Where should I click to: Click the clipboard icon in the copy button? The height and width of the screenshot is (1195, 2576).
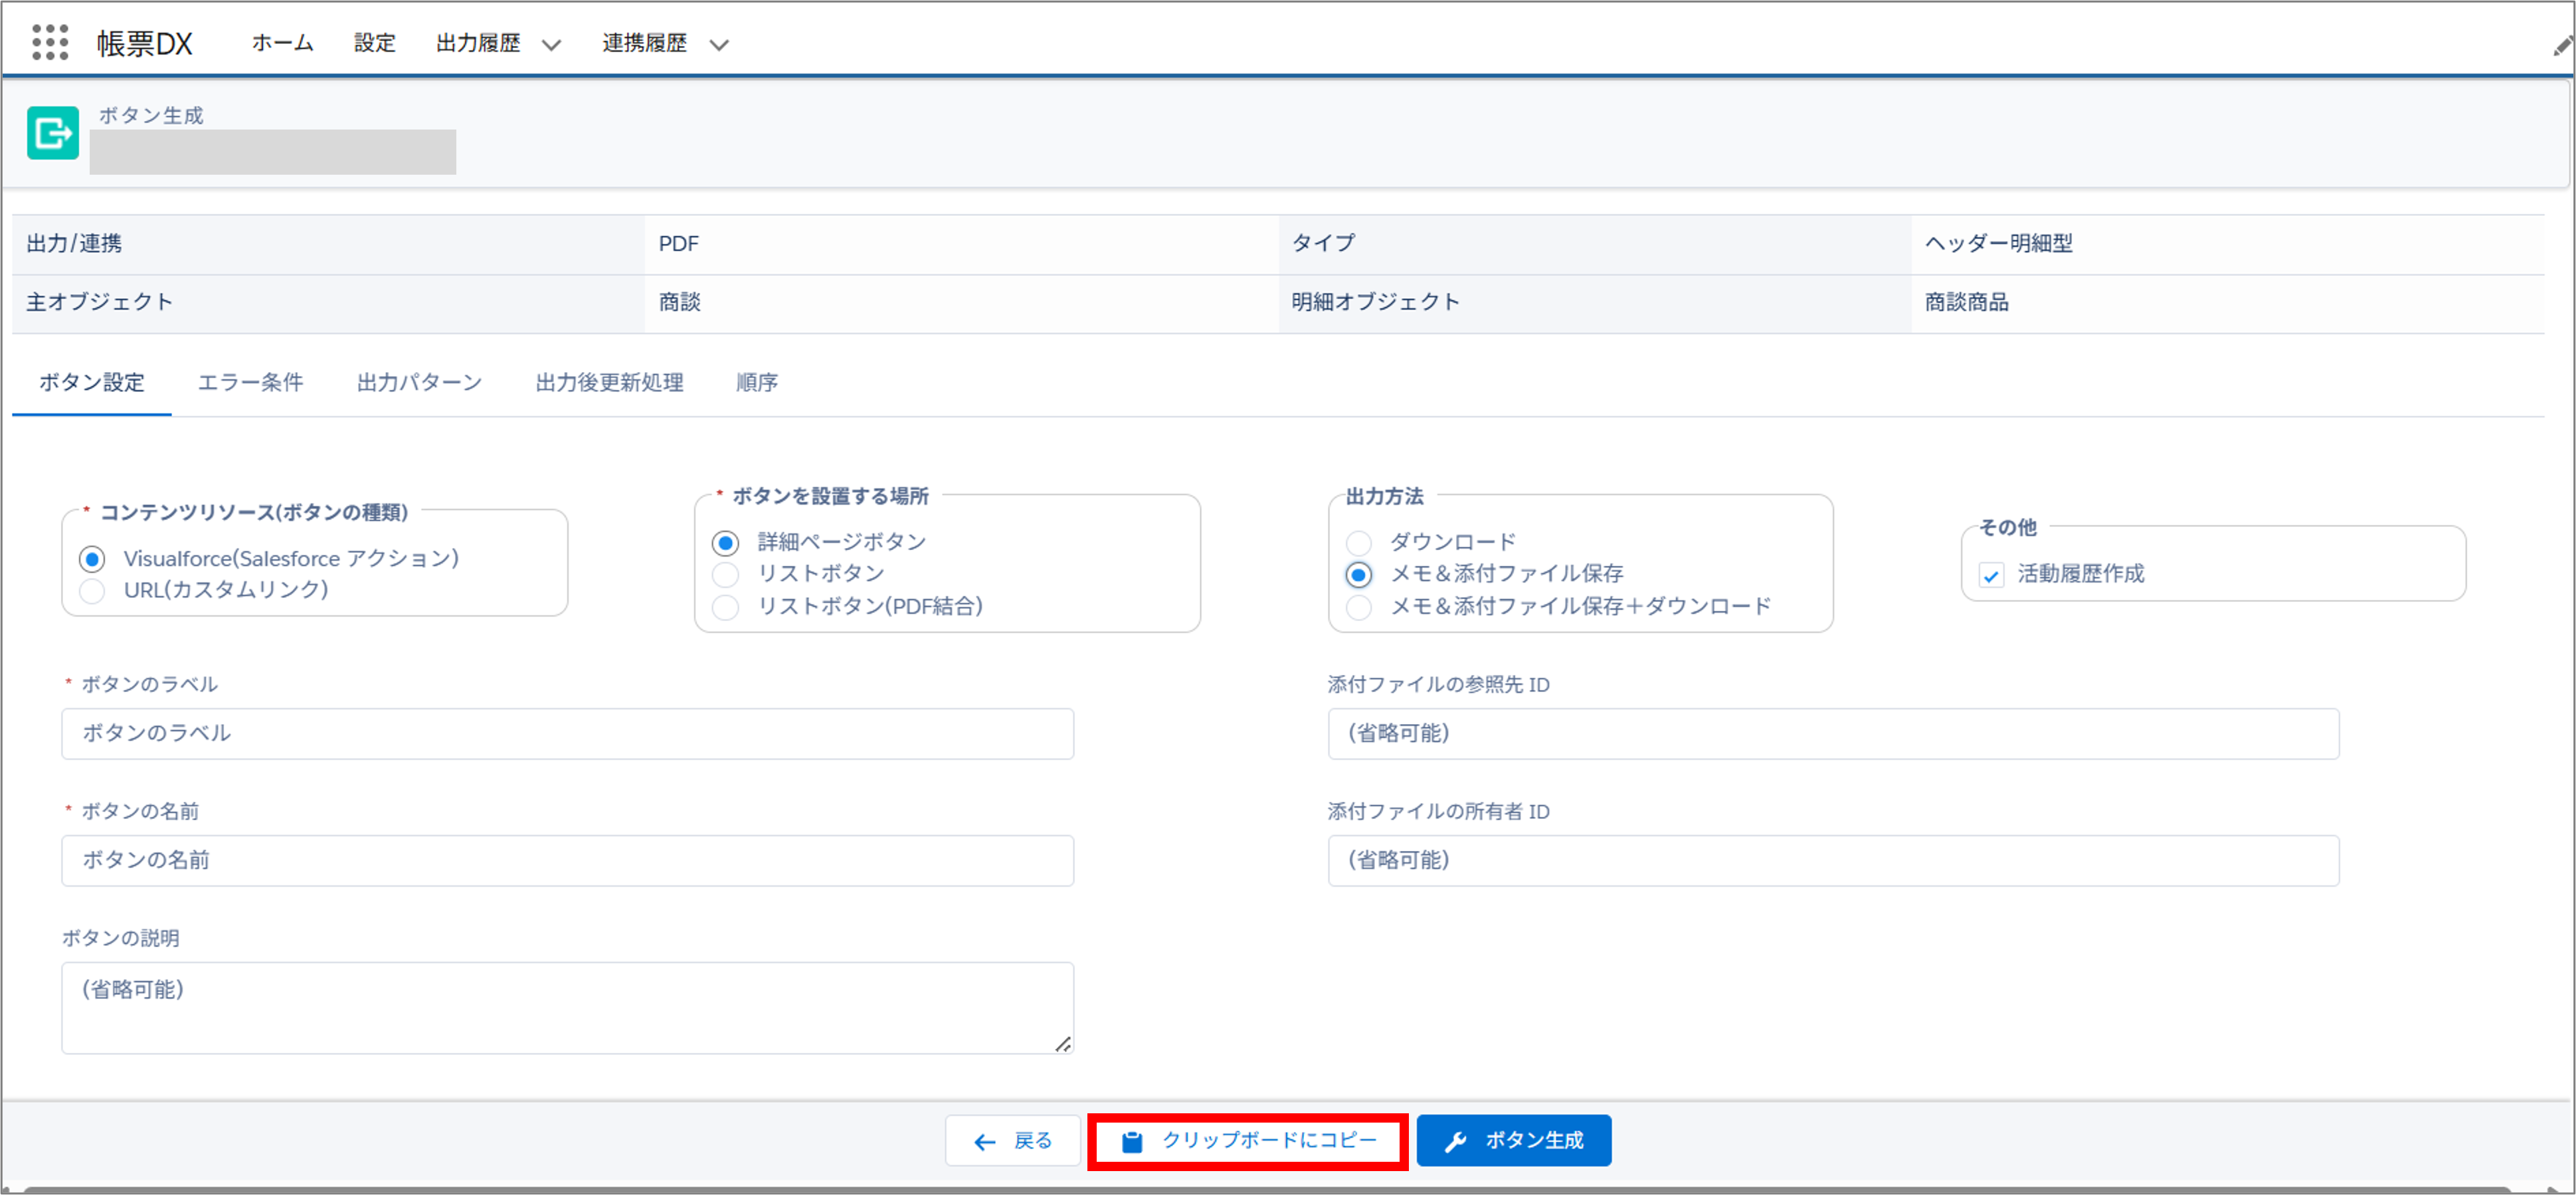pyautogui.click(x=1132, y=1140)
